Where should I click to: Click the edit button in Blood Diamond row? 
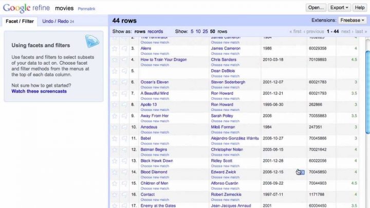[x=302, y=173]
